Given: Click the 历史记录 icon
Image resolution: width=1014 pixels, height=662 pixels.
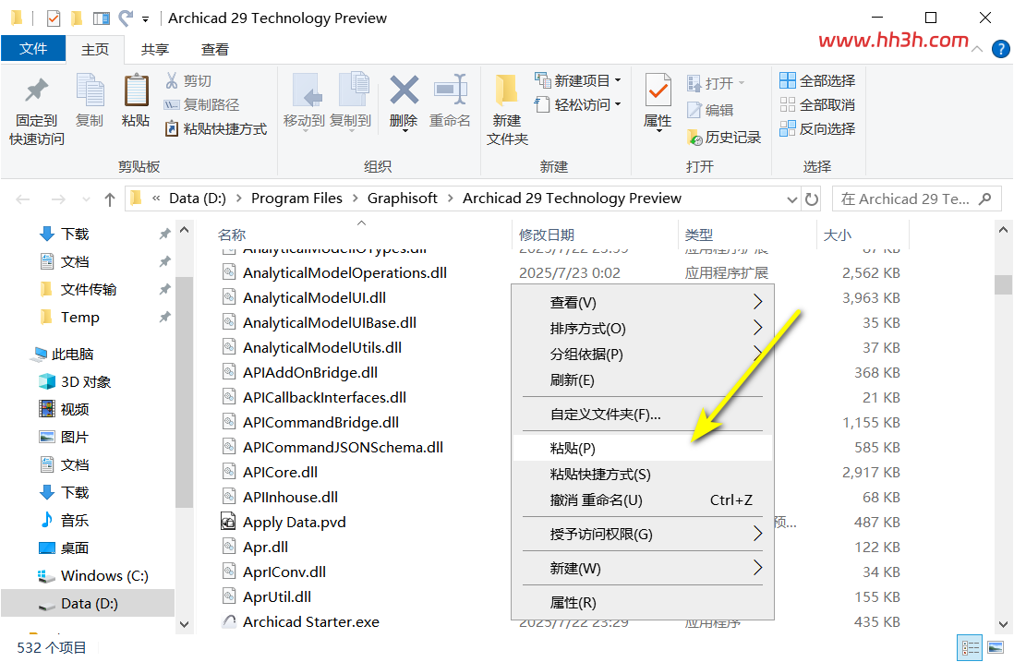Looking at the screenshot, I should coord(694,137).
